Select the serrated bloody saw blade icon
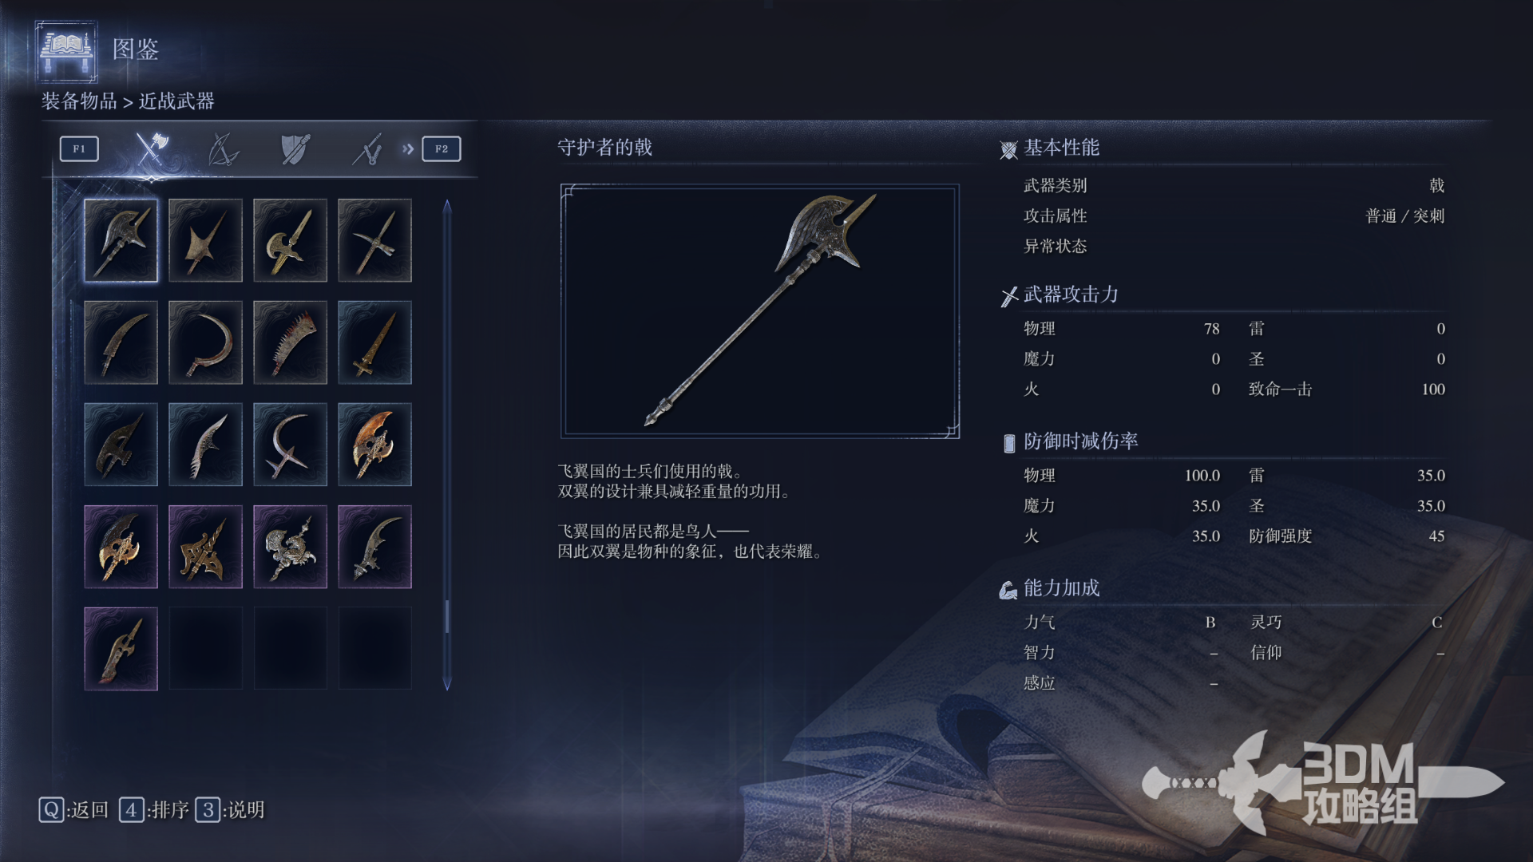This screenshot has width=1533, height=862. click(x=290, y=342)
